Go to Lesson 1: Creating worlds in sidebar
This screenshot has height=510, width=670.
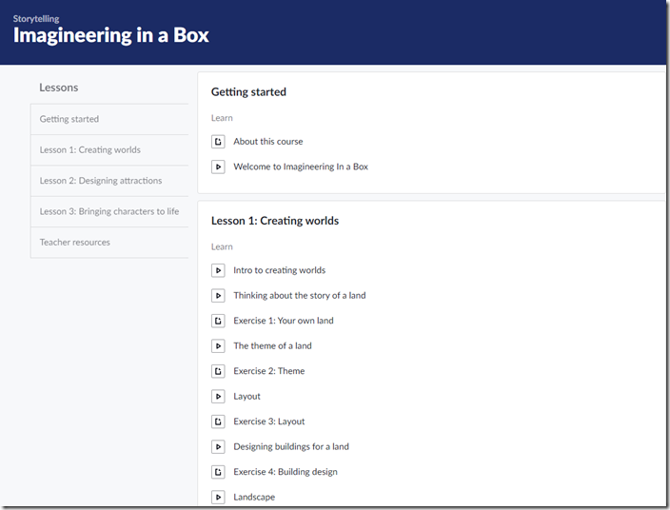(109, 150)
